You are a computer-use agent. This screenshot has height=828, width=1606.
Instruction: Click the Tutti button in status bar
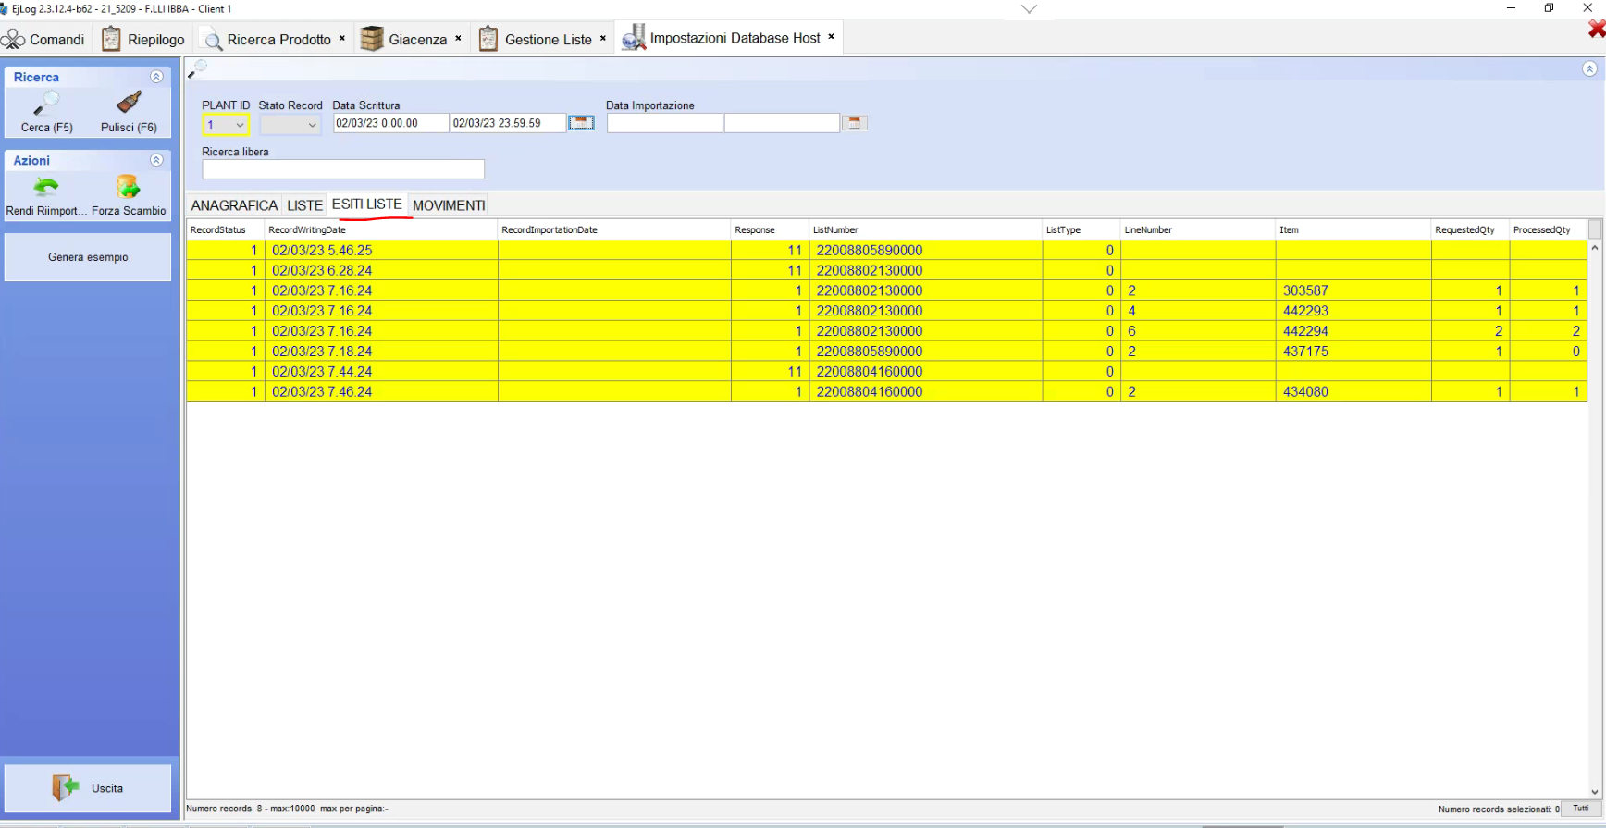coord(1580,809)
